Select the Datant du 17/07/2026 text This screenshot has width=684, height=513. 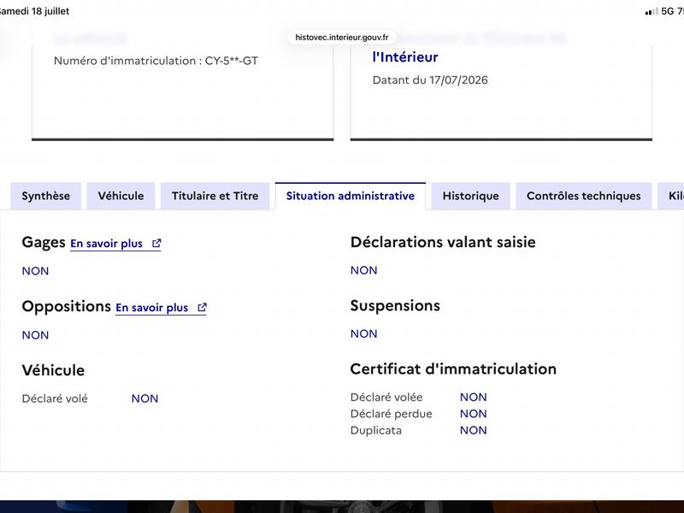[430, 80]
